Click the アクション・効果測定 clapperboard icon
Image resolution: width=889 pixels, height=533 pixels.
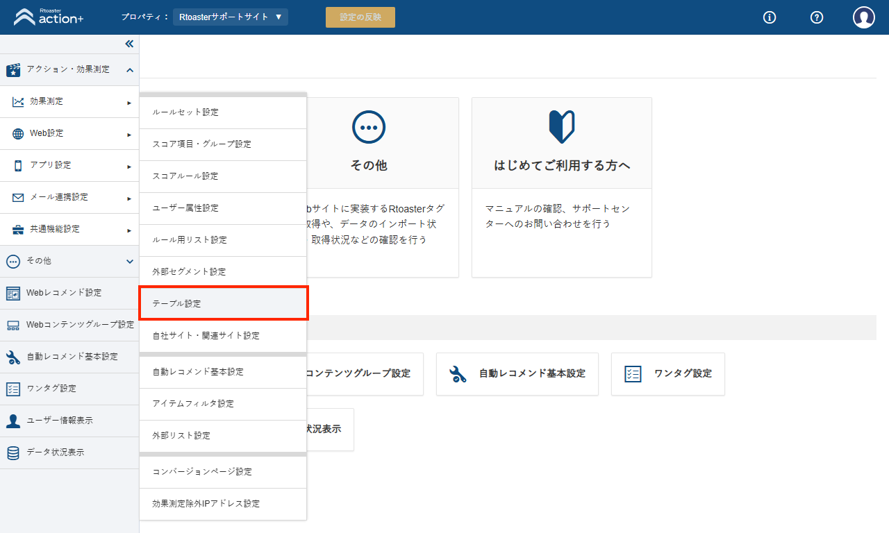(x=13, y=69)
